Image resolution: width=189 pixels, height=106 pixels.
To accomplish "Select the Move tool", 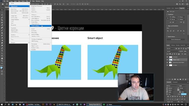I will pos(2,10).
